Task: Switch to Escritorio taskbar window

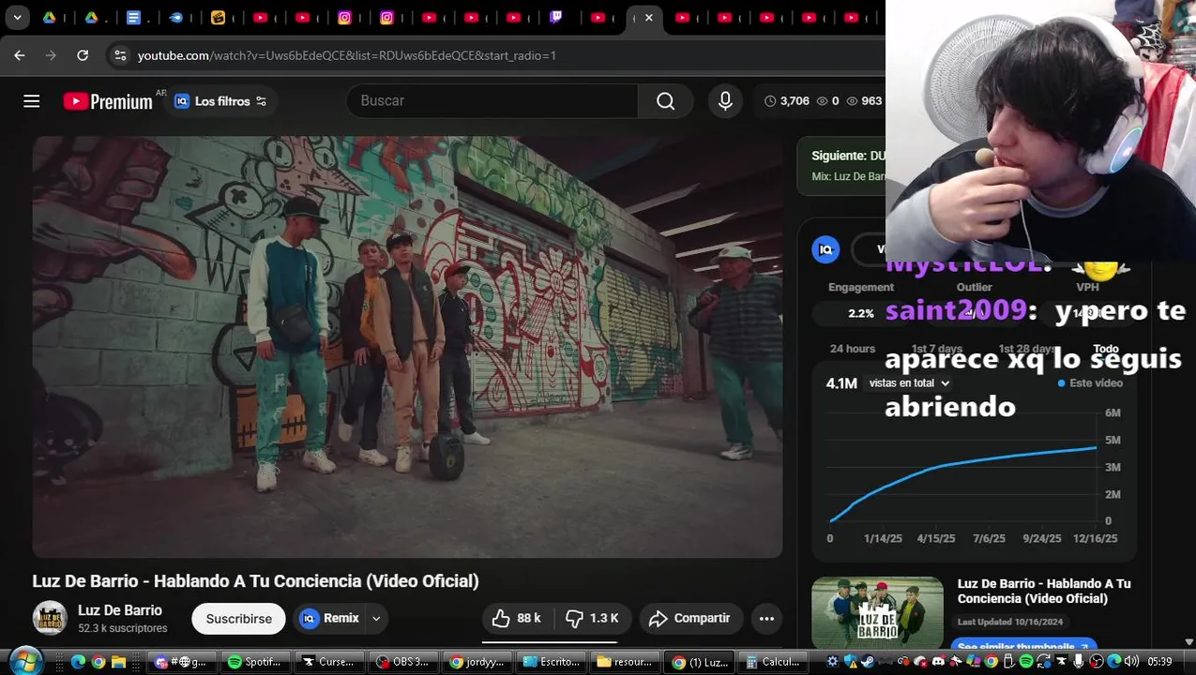Action: 551,662
